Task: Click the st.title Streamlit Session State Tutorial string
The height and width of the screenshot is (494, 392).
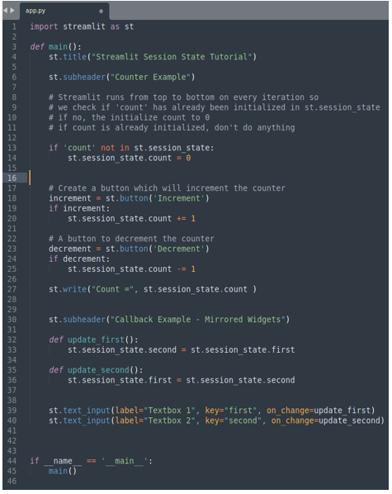Action: 172,57
